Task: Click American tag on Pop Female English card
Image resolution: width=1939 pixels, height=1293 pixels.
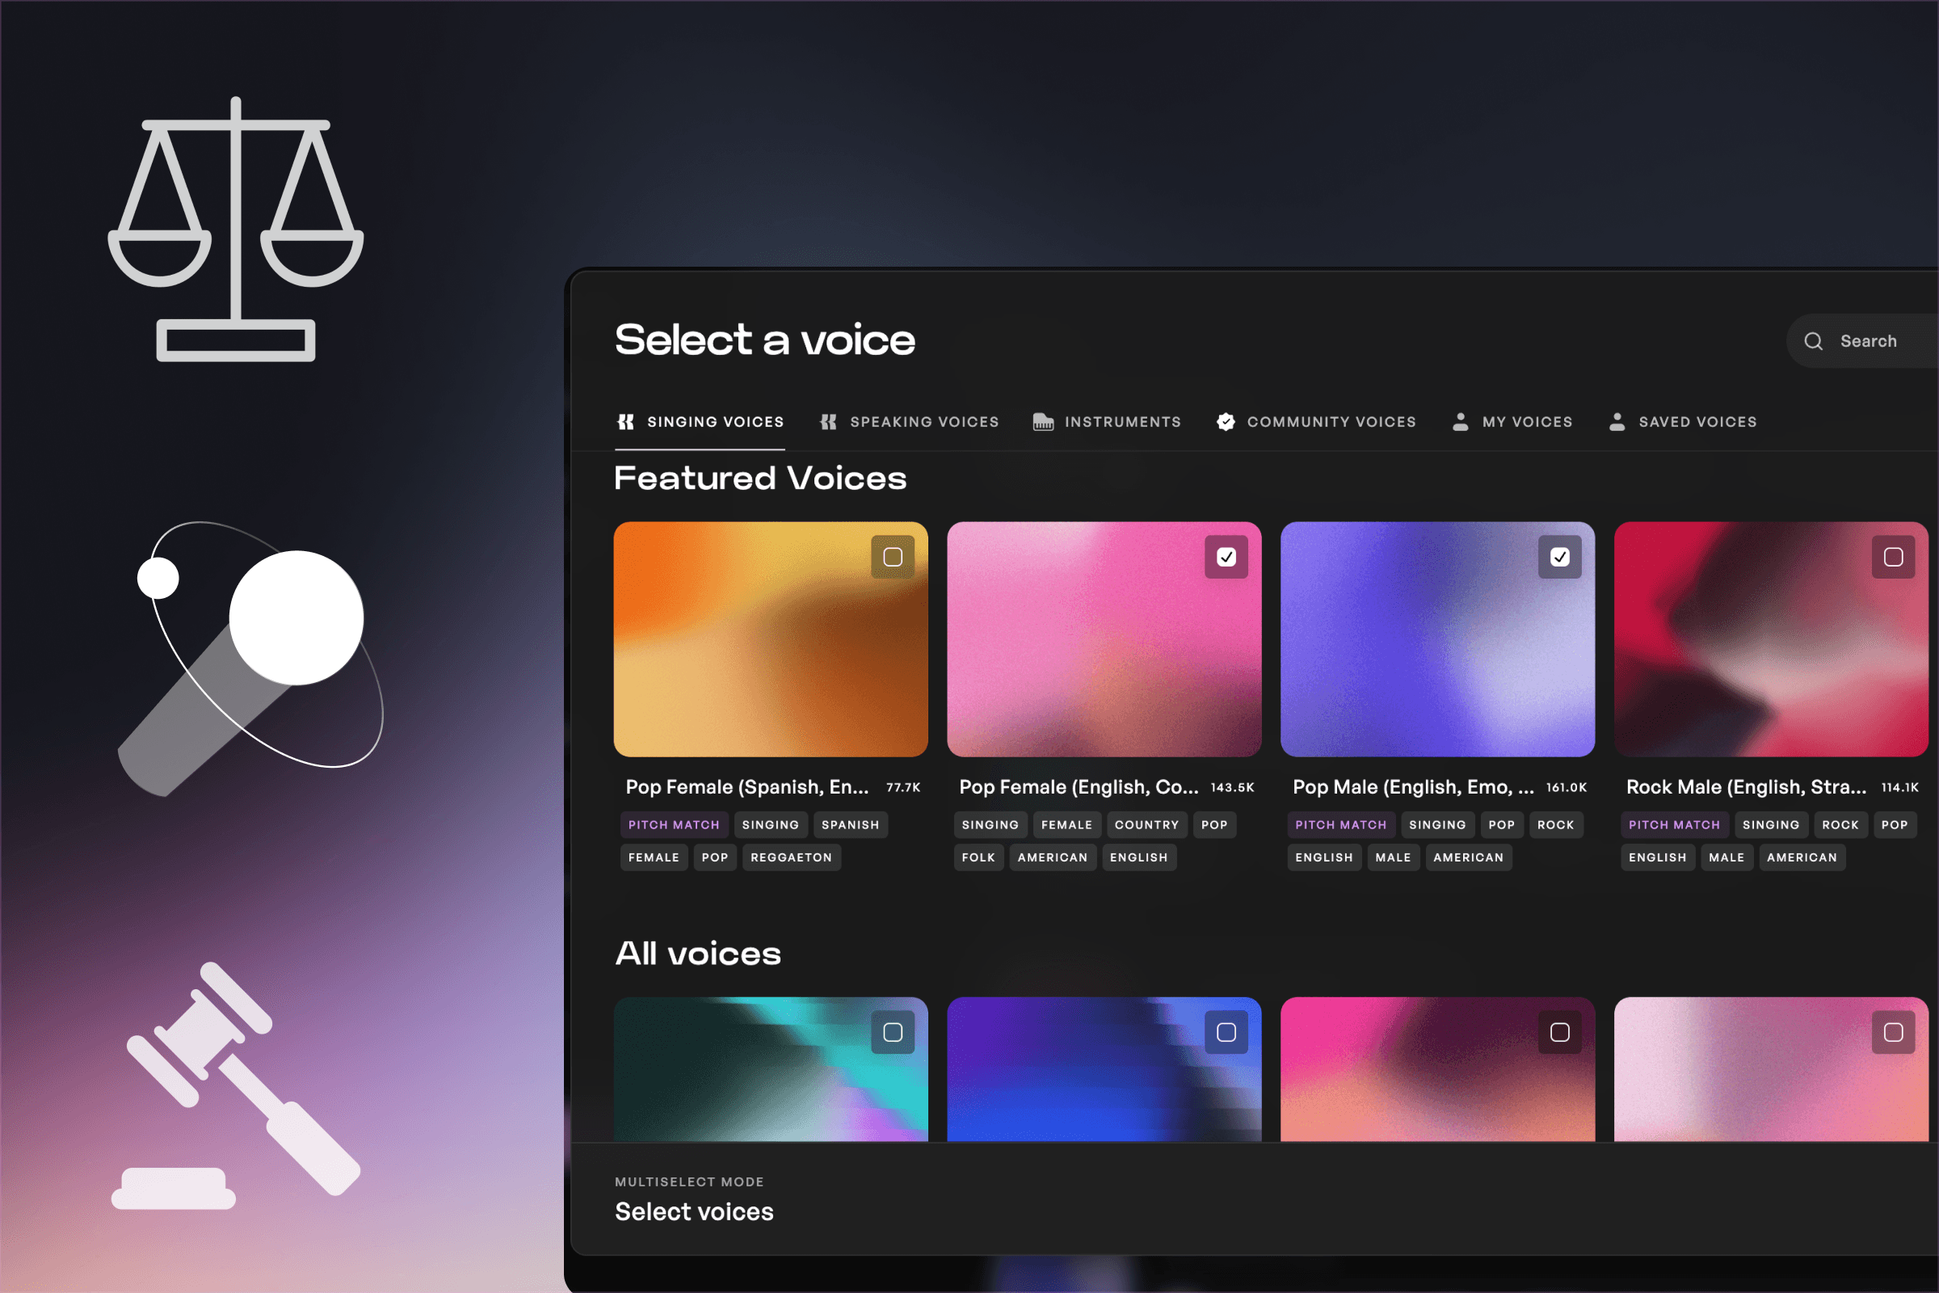Action: [x=1053, y=858]
